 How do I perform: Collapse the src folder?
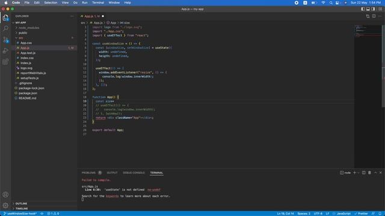pyautogui.click(x=20, y=38)
